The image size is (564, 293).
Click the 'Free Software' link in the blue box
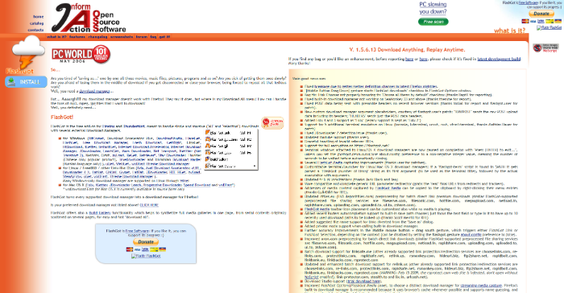coord(137,231)
